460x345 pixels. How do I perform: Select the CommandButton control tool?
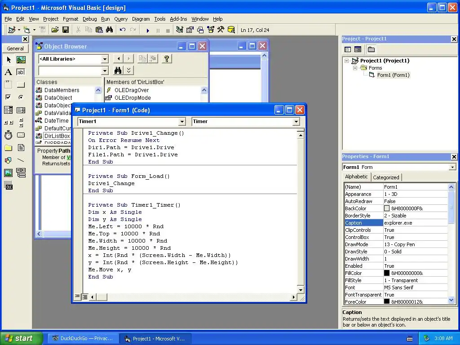(21, 85)
